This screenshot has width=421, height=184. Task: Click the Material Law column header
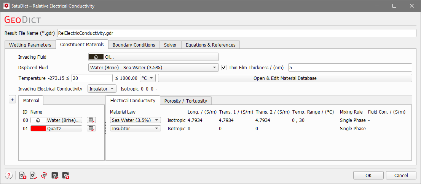[x=123, y=112]
